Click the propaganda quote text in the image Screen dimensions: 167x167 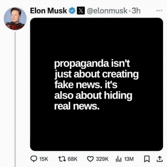pos(97,85)
